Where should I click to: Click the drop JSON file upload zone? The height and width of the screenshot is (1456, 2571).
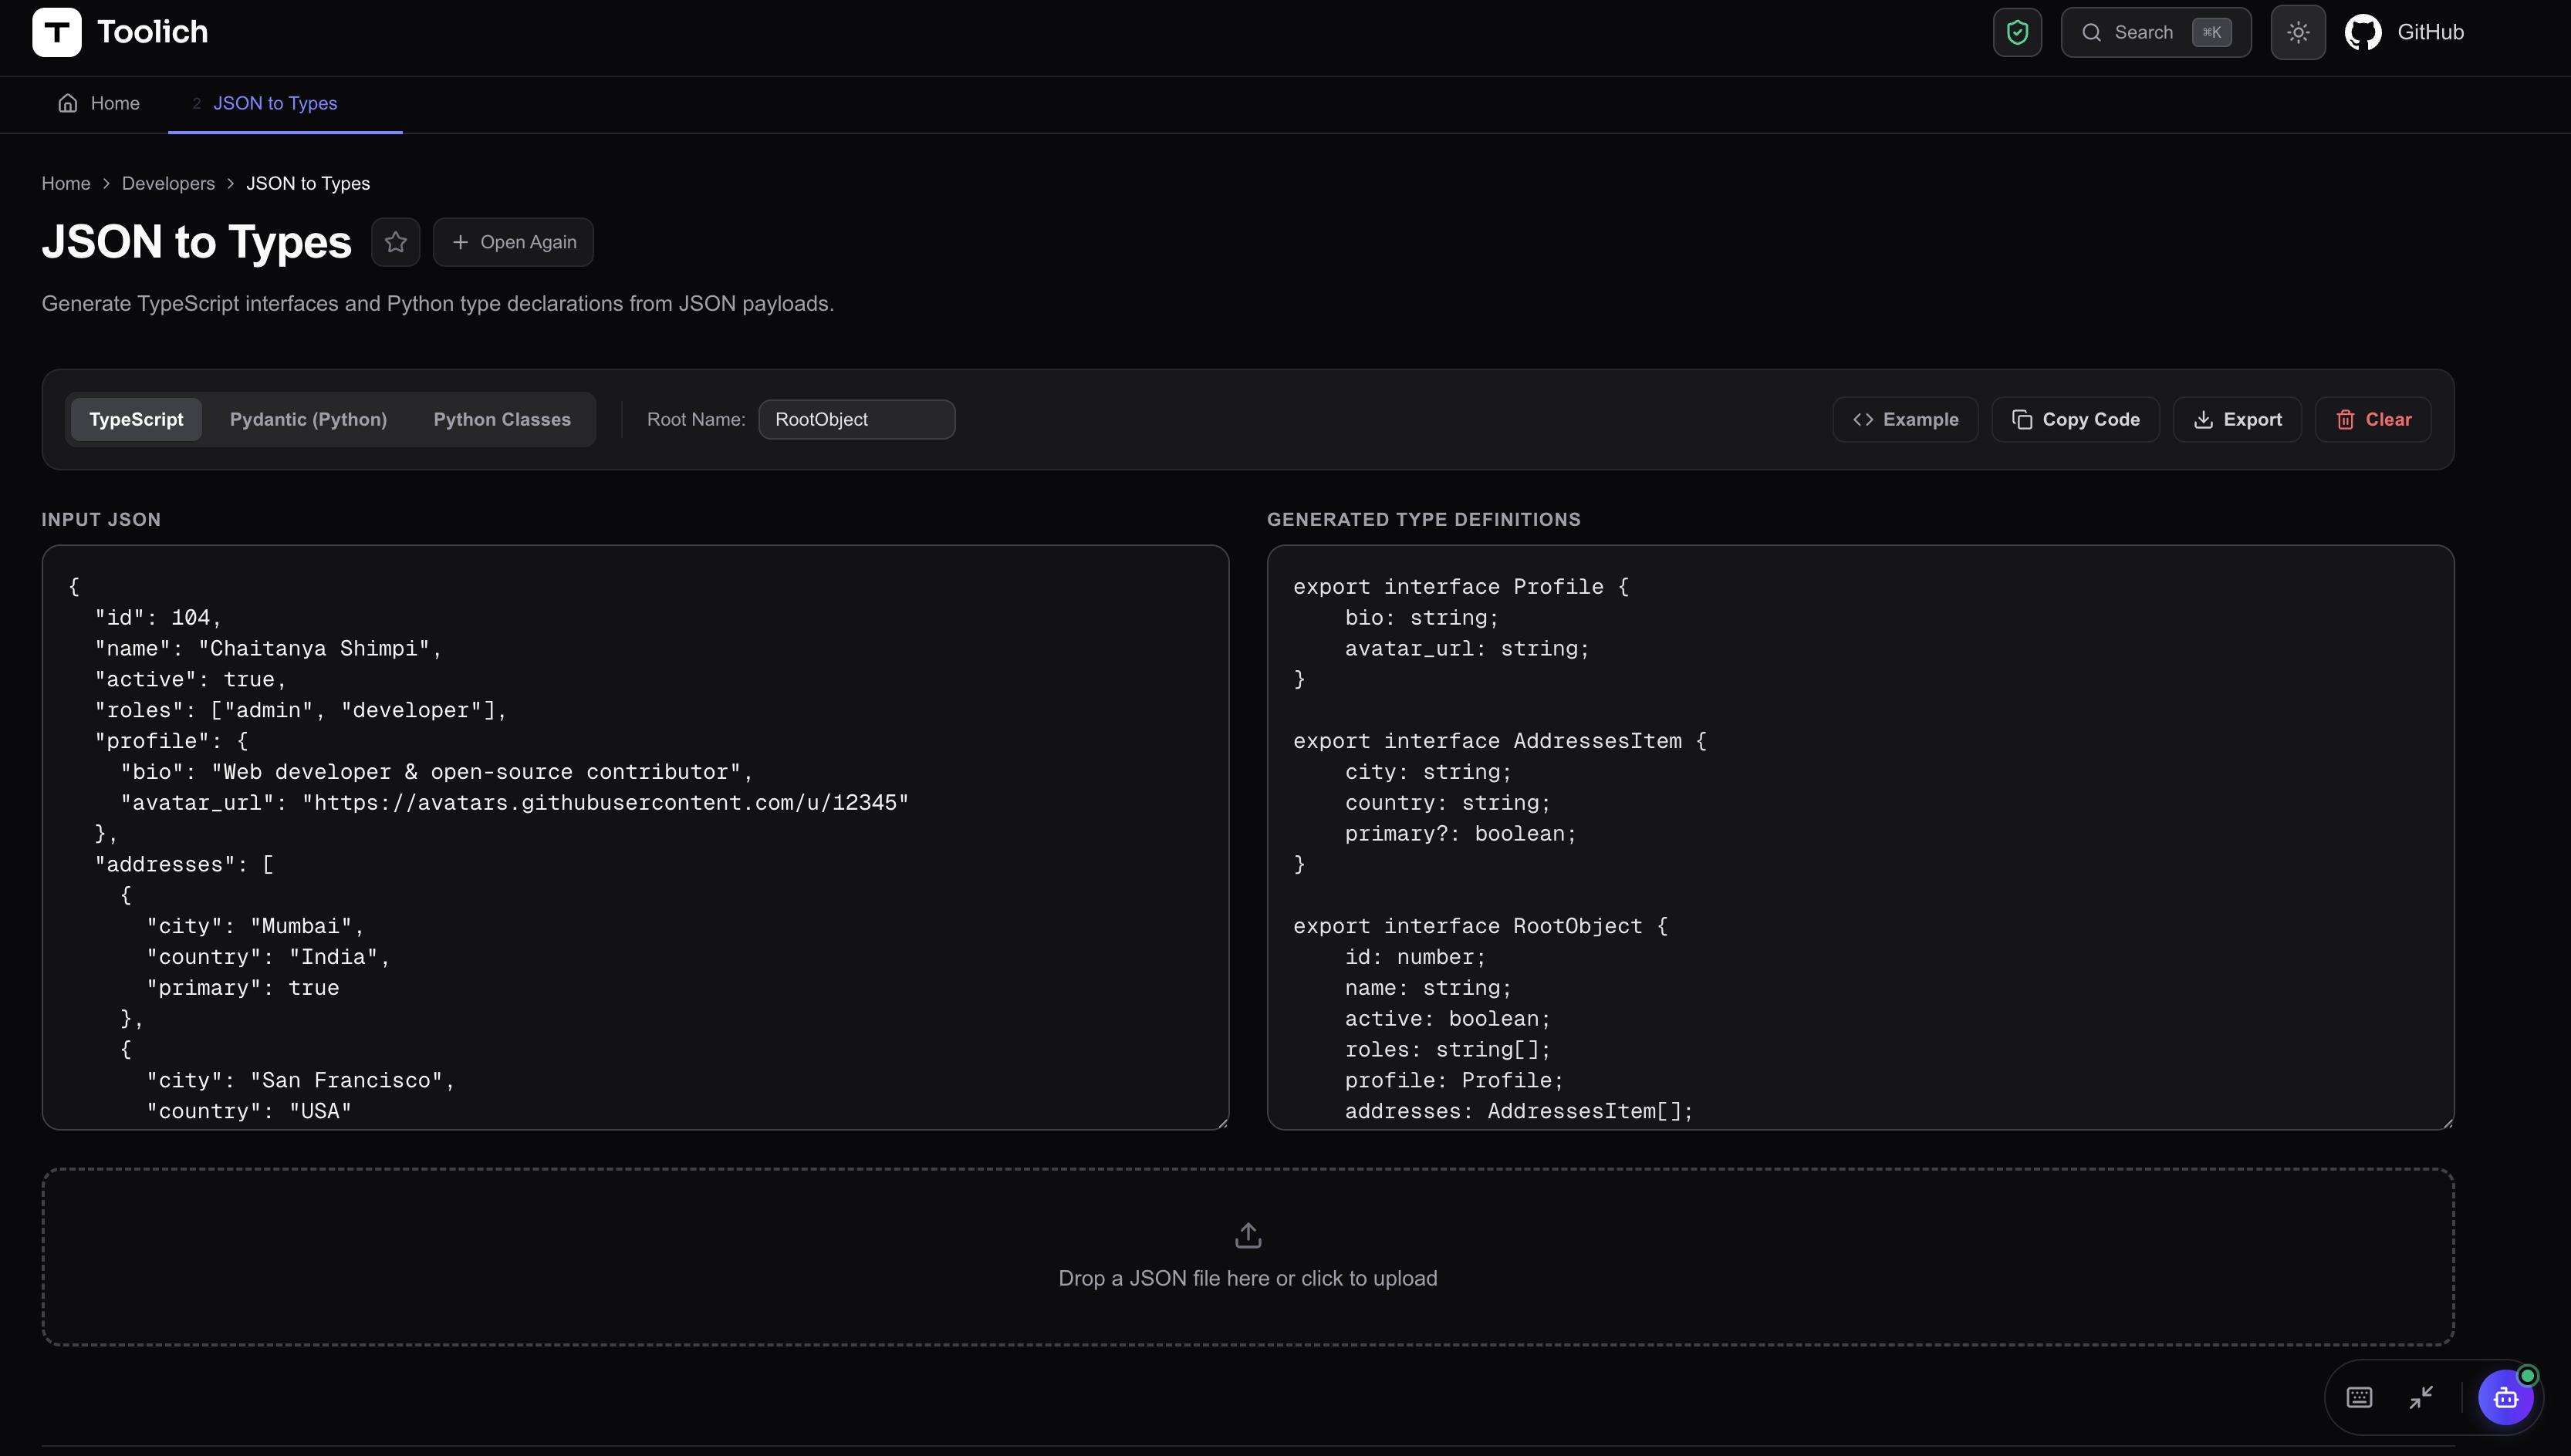pos(1248,1257)
